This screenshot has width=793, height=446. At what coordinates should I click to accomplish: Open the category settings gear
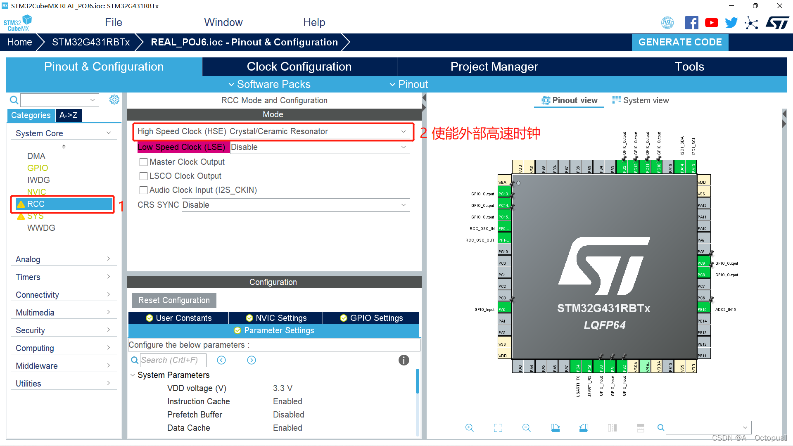(x=114, y=100)
